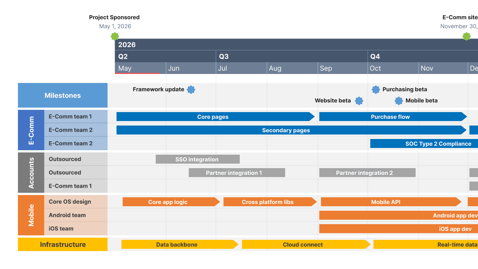
Task: Click the Sep month header
Action: coord(343,68)
